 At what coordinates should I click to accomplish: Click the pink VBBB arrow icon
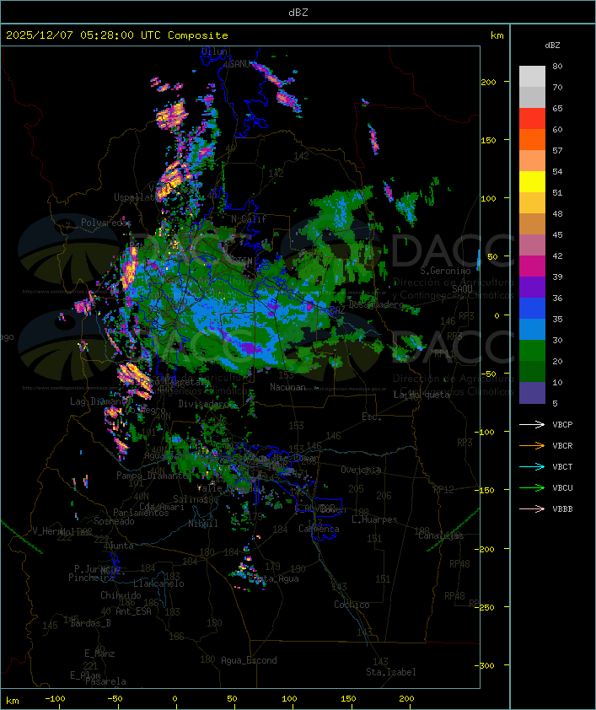[532, 509]
